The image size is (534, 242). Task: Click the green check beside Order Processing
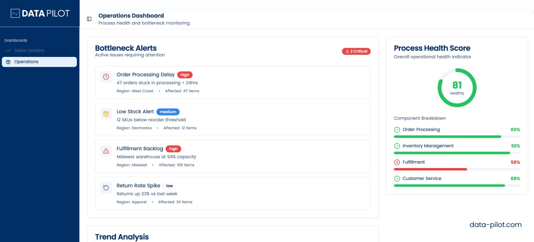(x=397, y=130)
